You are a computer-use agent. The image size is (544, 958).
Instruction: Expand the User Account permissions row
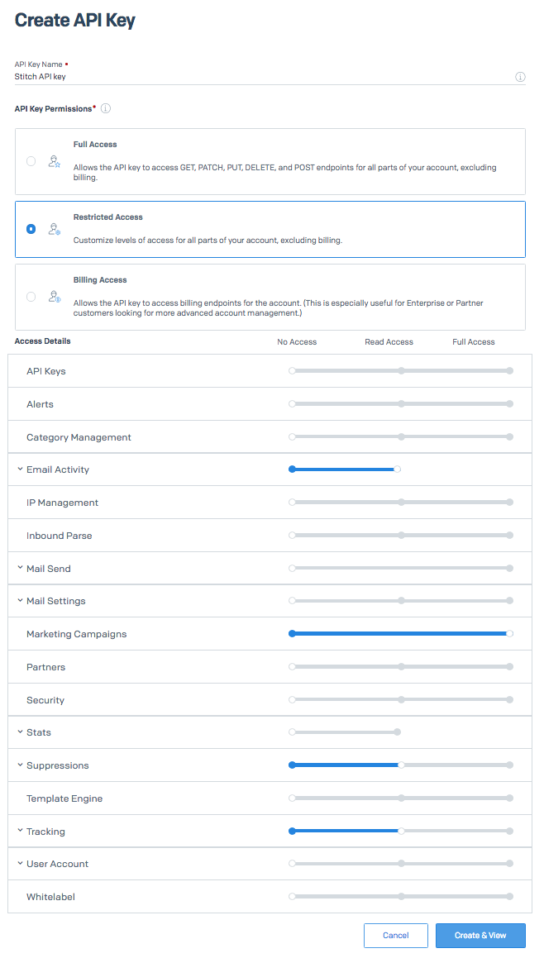click(20, 864)
